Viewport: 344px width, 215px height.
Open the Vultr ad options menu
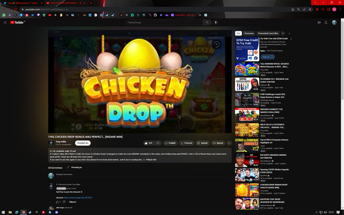(291, 39)
